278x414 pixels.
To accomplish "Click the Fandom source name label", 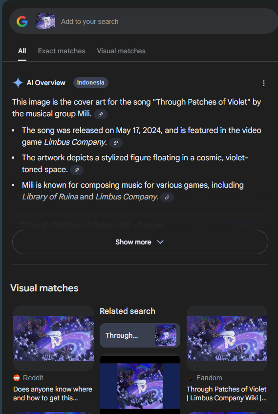I will 209,378.
